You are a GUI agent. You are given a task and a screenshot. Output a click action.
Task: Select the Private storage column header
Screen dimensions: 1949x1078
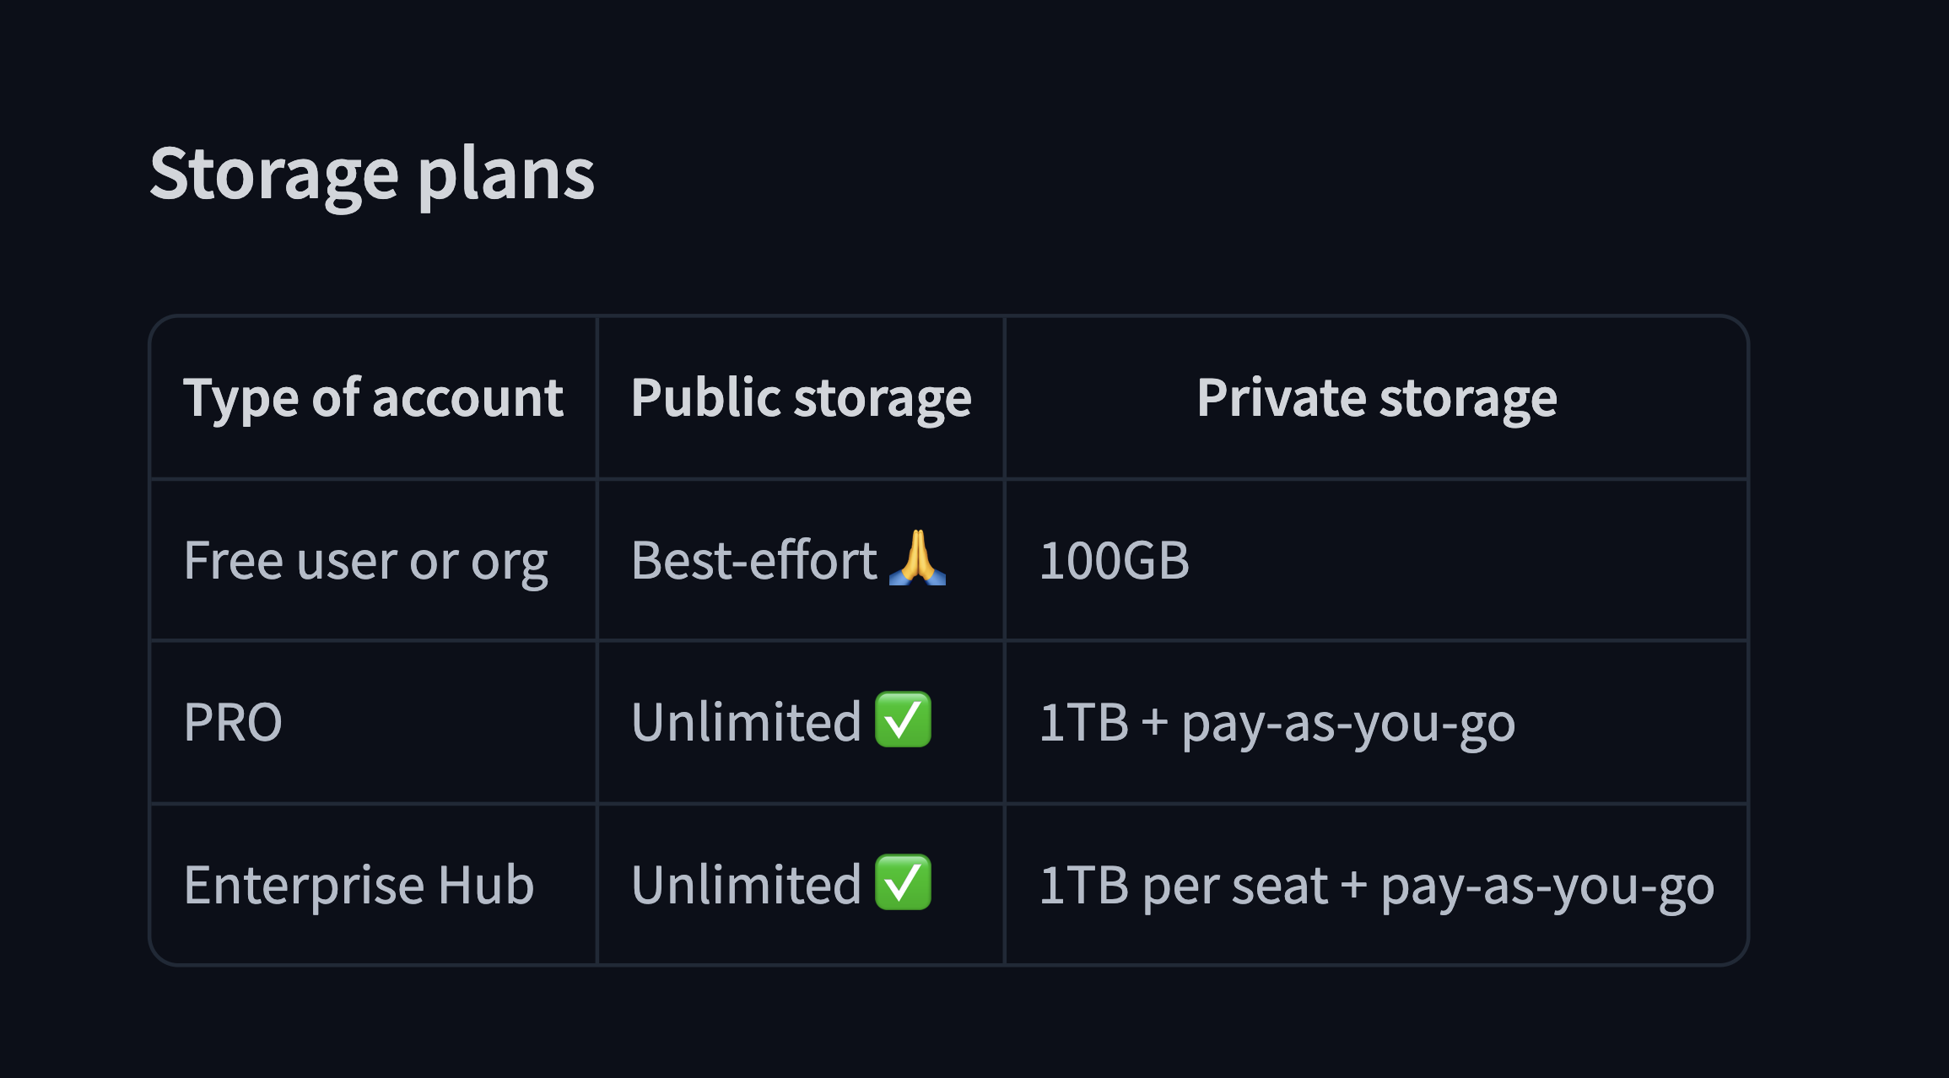[1376, 397]
